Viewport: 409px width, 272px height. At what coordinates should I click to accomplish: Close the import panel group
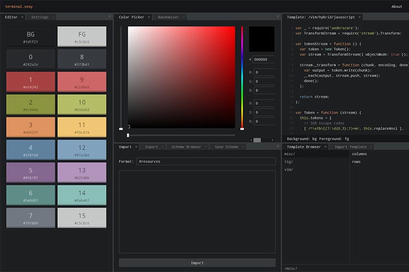(278, 146)
